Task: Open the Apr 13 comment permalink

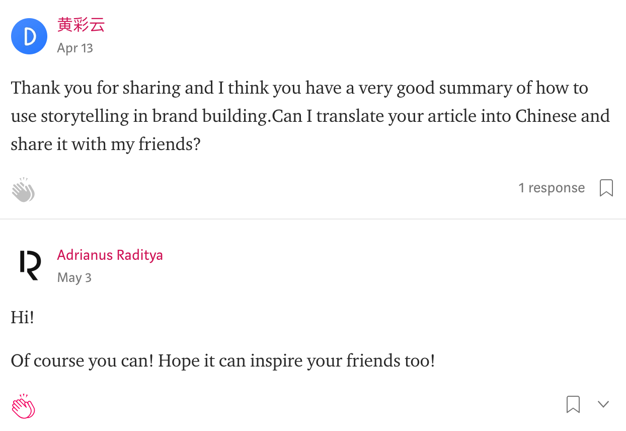Action: pyautogui.click(x=75, y=48)
